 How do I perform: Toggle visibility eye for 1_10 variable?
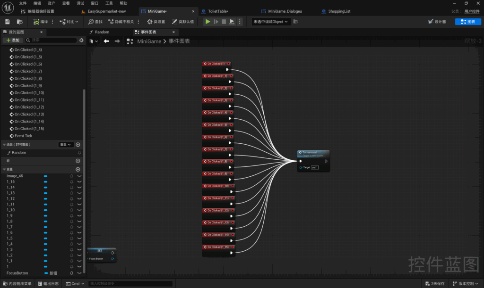79,210
